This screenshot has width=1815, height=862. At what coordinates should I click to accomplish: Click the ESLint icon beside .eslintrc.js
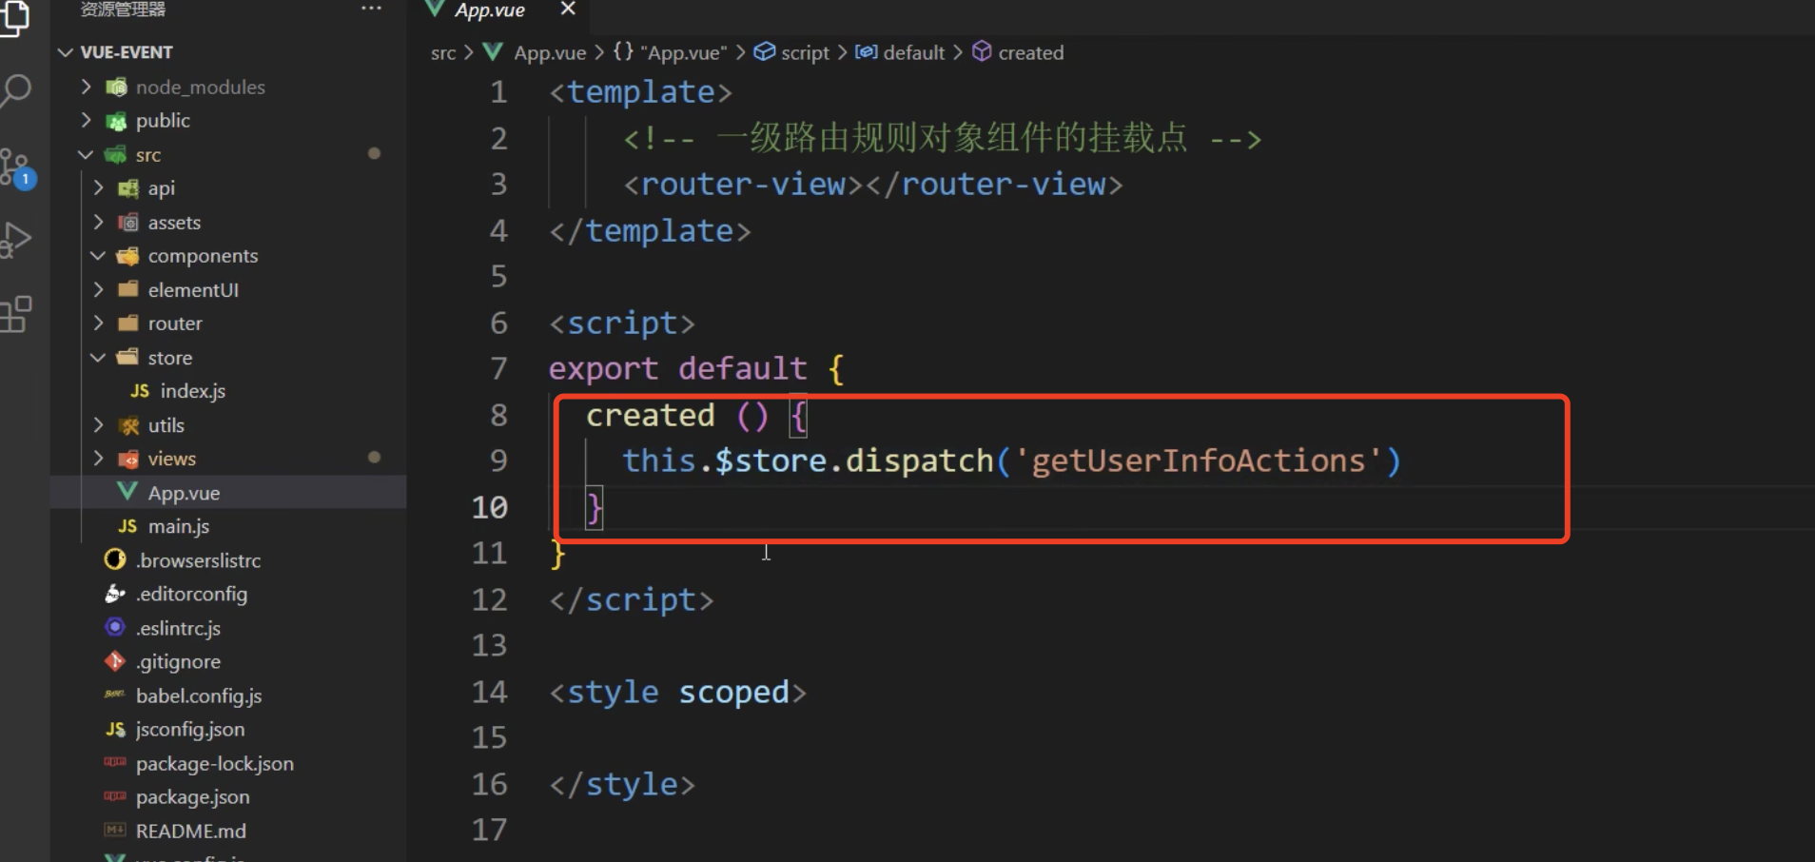click(115, 627)
